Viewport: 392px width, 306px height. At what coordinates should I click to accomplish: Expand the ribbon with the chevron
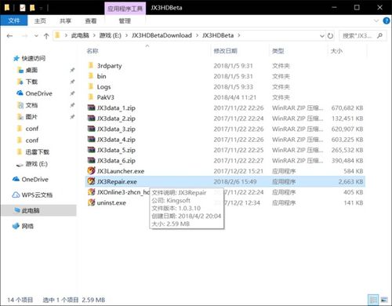click(x=376, y=21)
